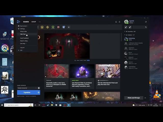This screenshot has width=163, height=122.
Task: Click the Task View taskbar icon
Action: click(39, 105)
